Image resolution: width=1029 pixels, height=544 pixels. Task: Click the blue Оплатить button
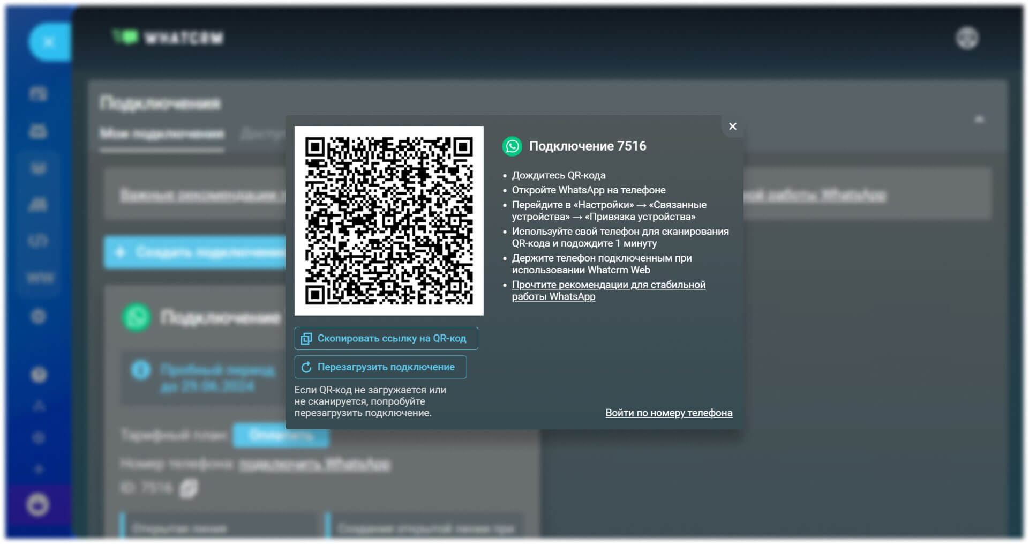(281, 435)
